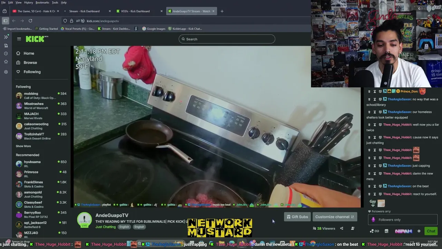Viewport: 442px width, 249px height.
Task: Open Kicklet.app bookmark
Action: [185, 29]
